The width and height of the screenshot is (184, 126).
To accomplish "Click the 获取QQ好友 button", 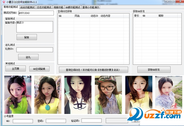I will [154, 70].
